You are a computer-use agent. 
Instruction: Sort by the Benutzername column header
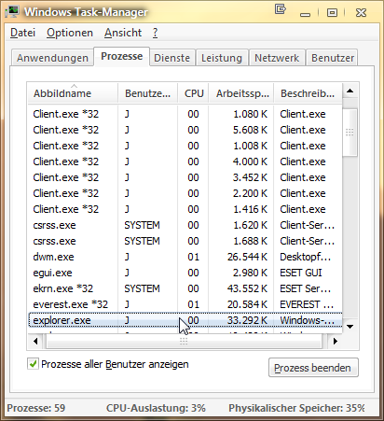(147, 93)
